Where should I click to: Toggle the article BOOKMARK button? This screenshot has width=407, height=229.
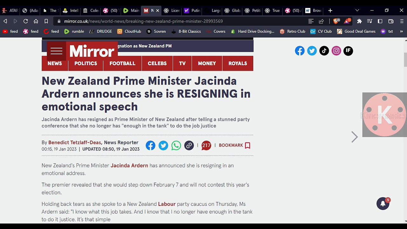point(235,145)
